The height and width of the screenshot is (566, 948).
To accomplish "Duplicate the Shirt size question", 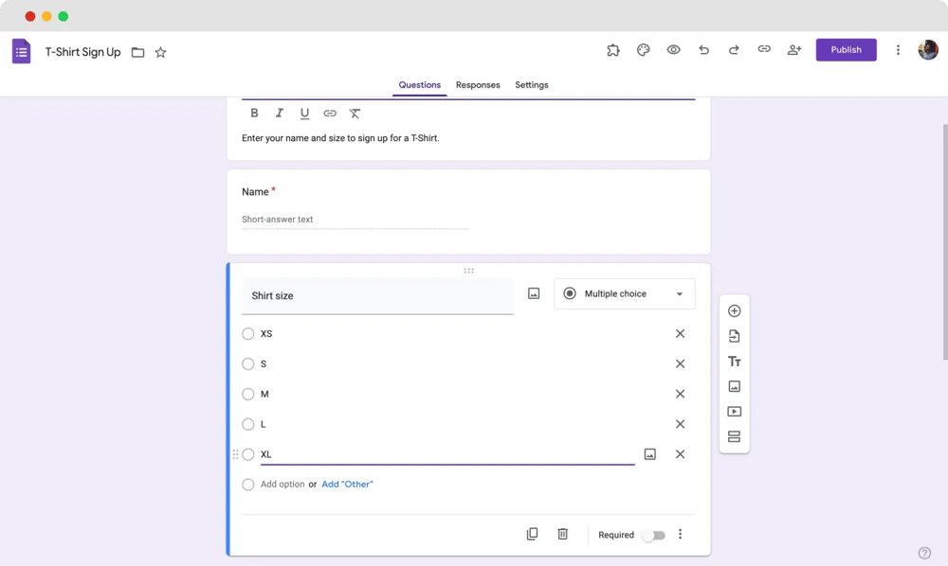I will (532, 535).
